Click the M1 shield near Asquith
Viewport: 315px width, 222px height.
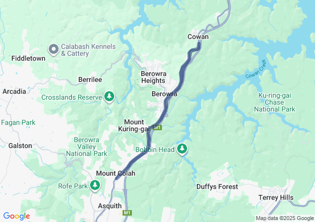click(127, 213)
